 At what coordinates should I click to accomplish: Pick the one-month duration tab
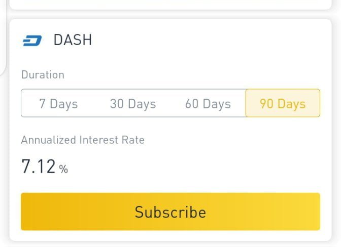click(133, 104)
